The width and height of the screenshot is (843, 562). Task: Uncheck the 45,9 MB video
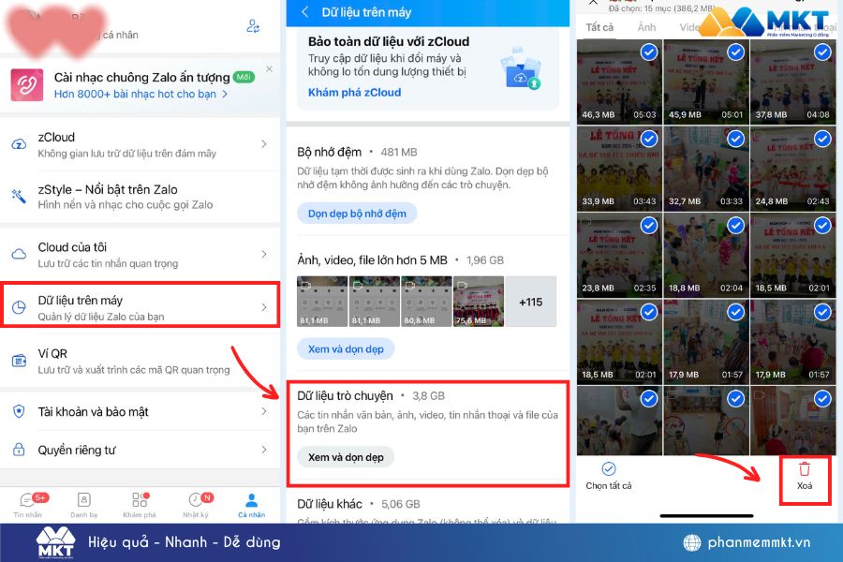tap(735, 52)
